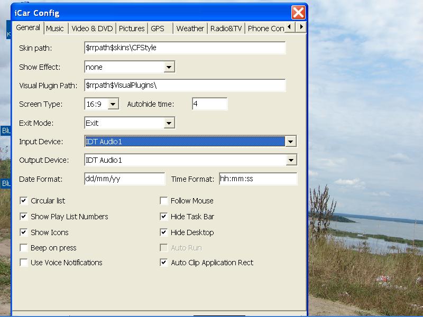The height and width of the screenshot is (317, 423).
Task: Open the Input Device dropdown list
Action: [x=291, y=142]
